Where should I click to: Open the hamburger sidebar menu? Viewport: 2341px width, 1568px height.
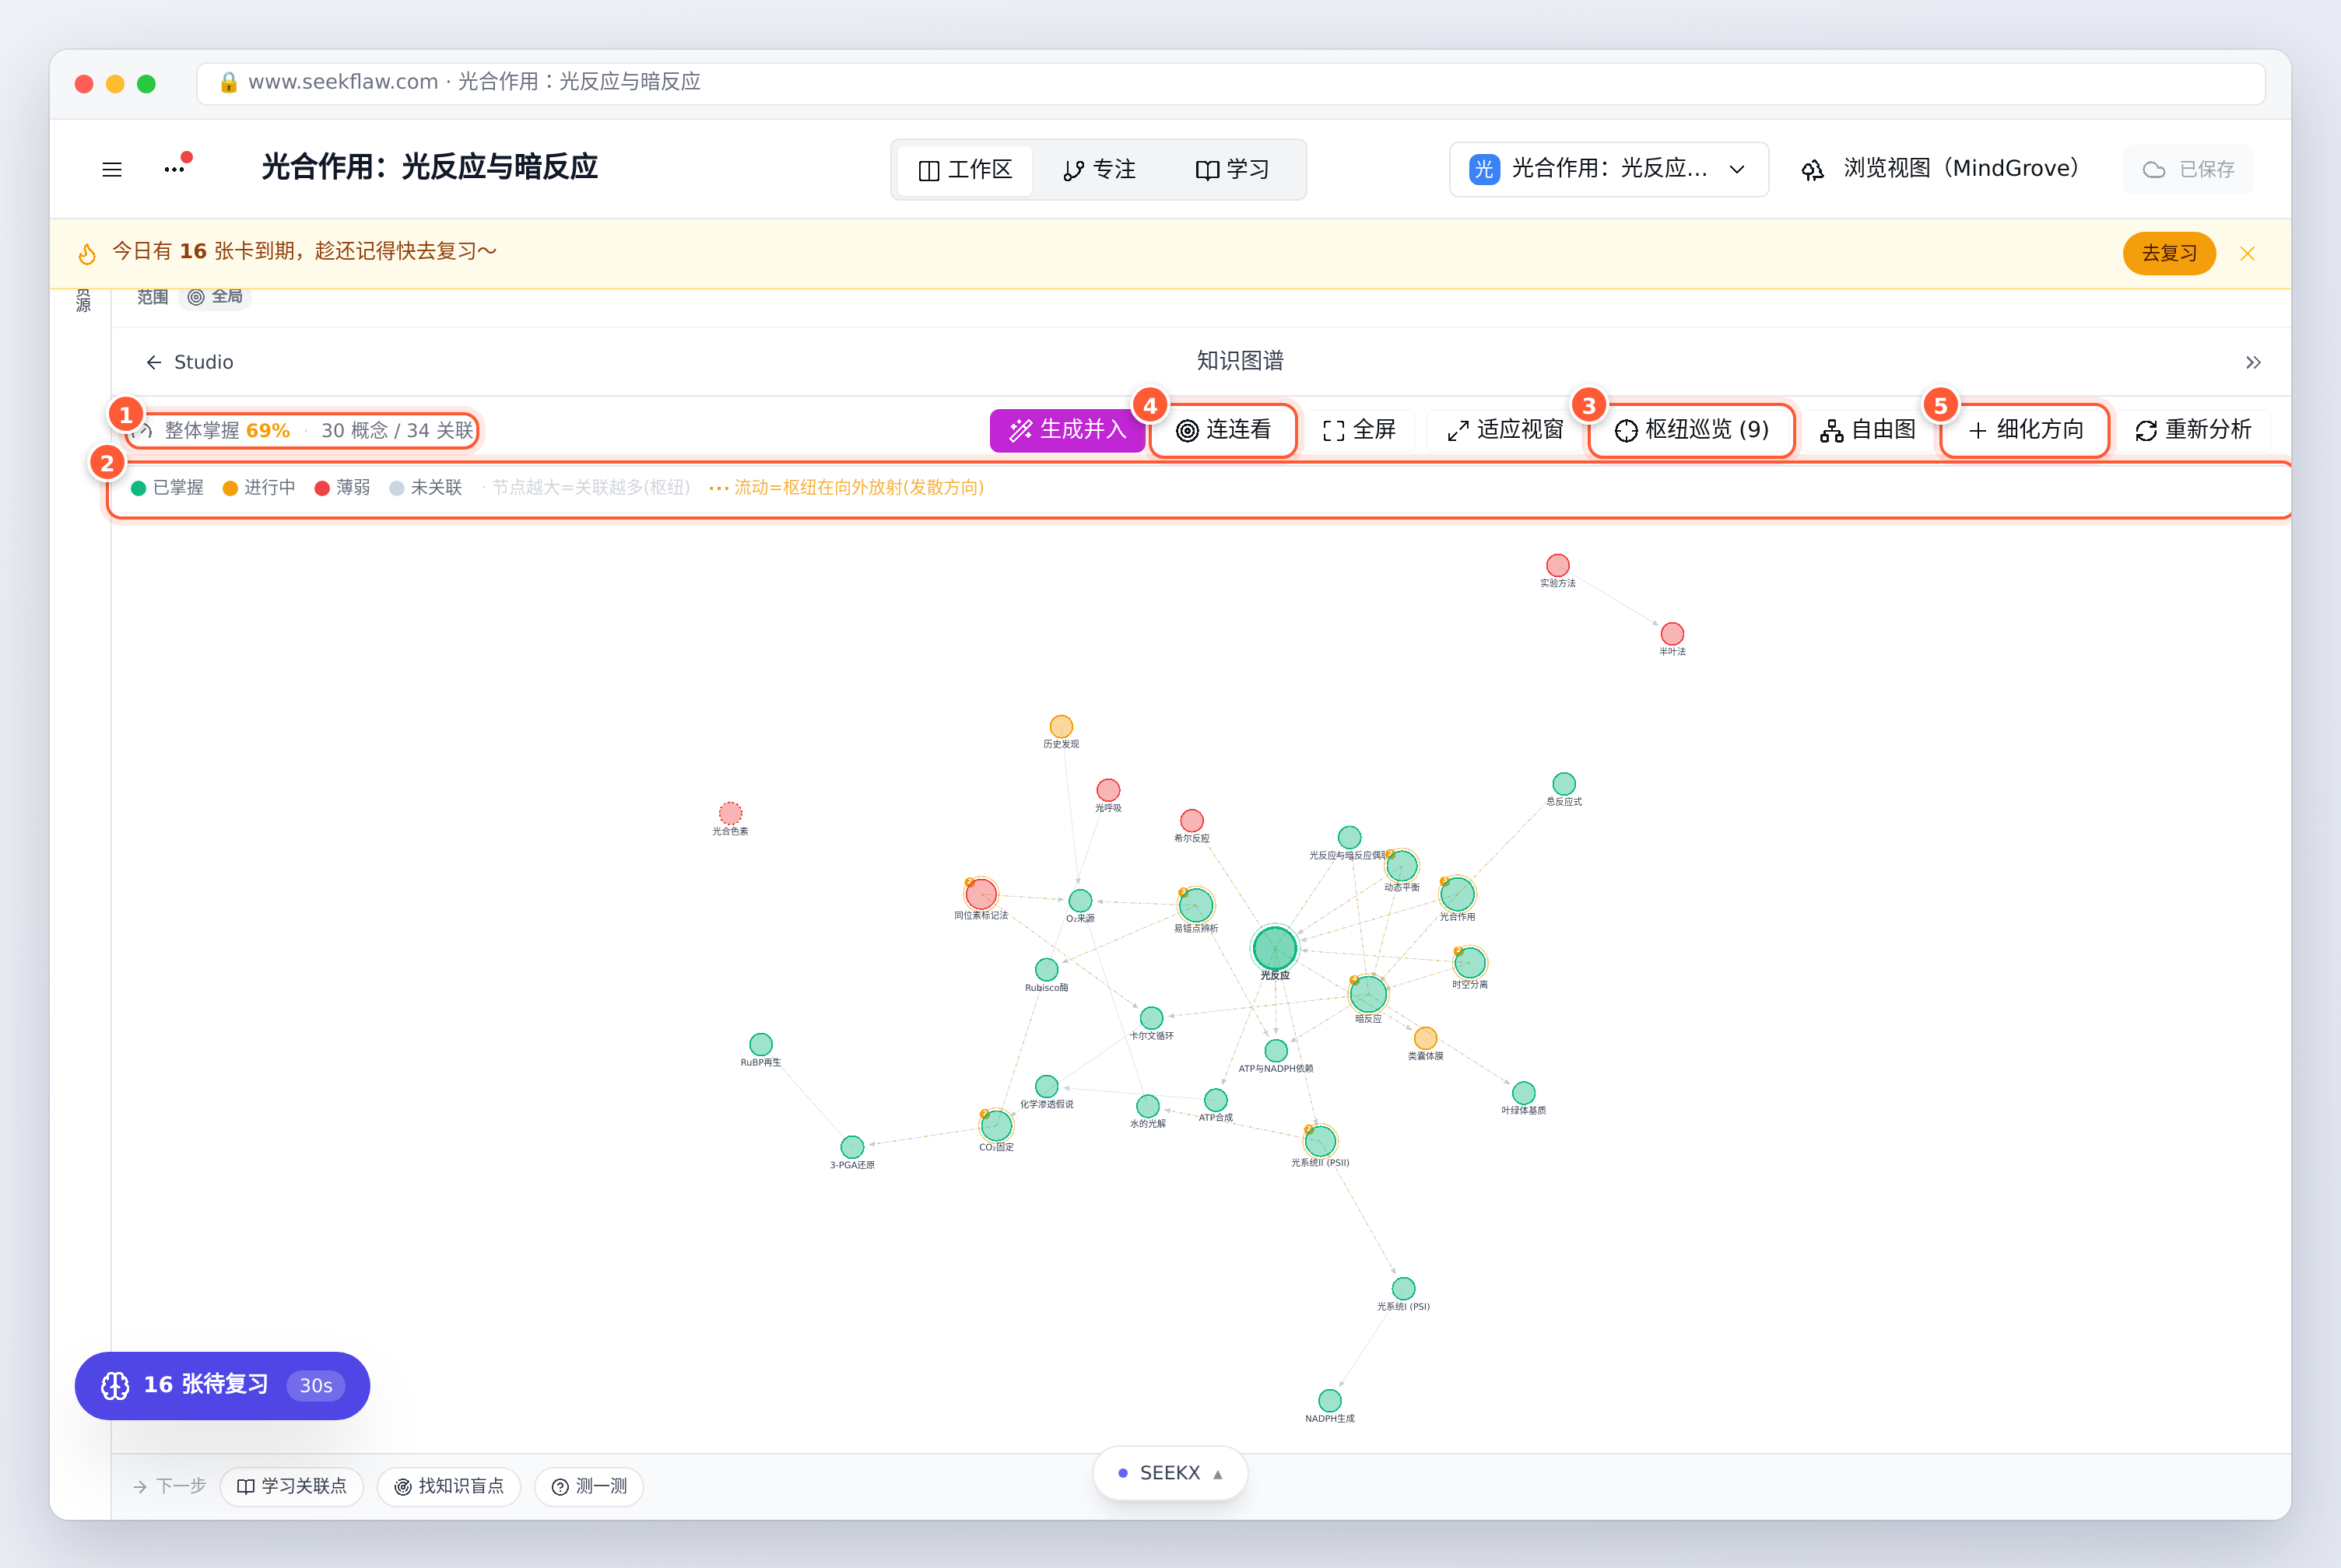[x=112, y=169]
